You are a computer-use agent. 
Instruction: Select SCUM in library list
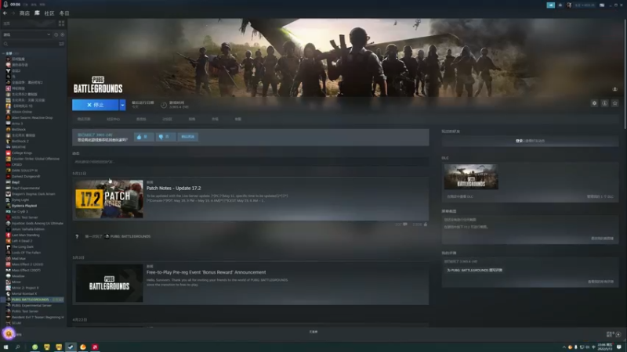[x=16, y=323]
